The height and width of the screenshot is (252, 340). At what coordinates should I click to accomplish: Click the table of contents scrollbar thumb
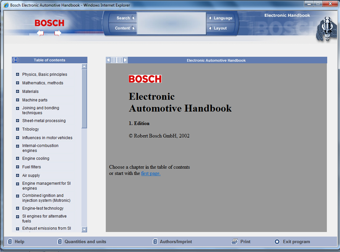pos(84,99)
